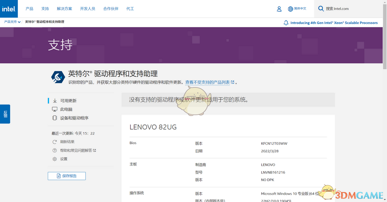This screenshot has width=387, height=202.
Task: Click the 型号 field label
Action: click(199, 172)
